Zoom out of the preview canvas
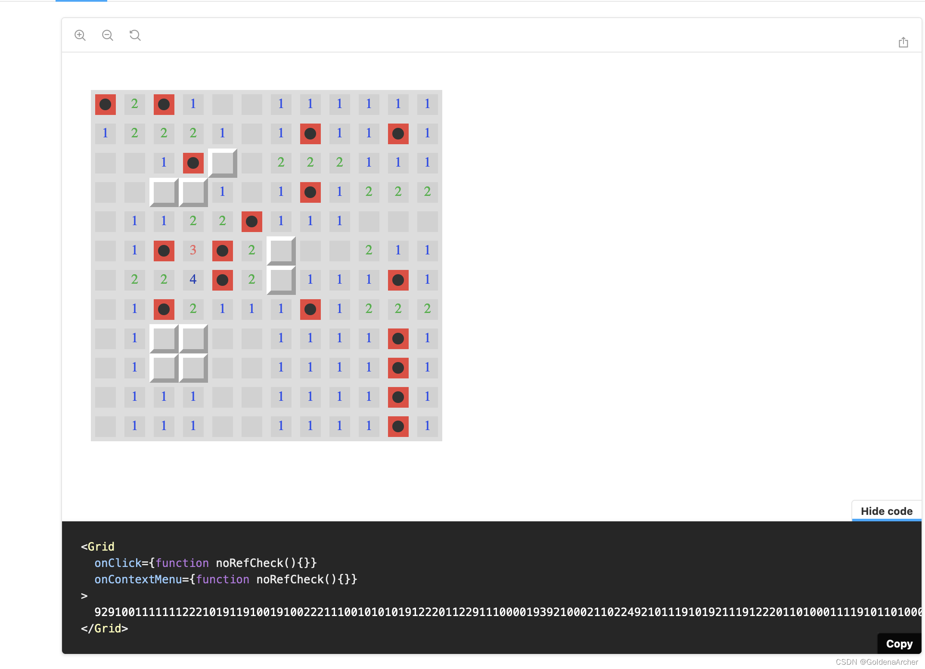This screenshot has width=925, height=669. 108,35
